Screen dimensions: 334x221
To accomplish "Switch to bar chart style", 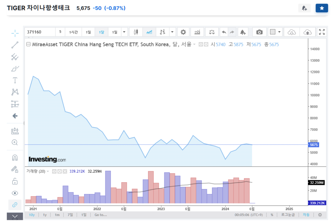I will click(x=162, y=32).
